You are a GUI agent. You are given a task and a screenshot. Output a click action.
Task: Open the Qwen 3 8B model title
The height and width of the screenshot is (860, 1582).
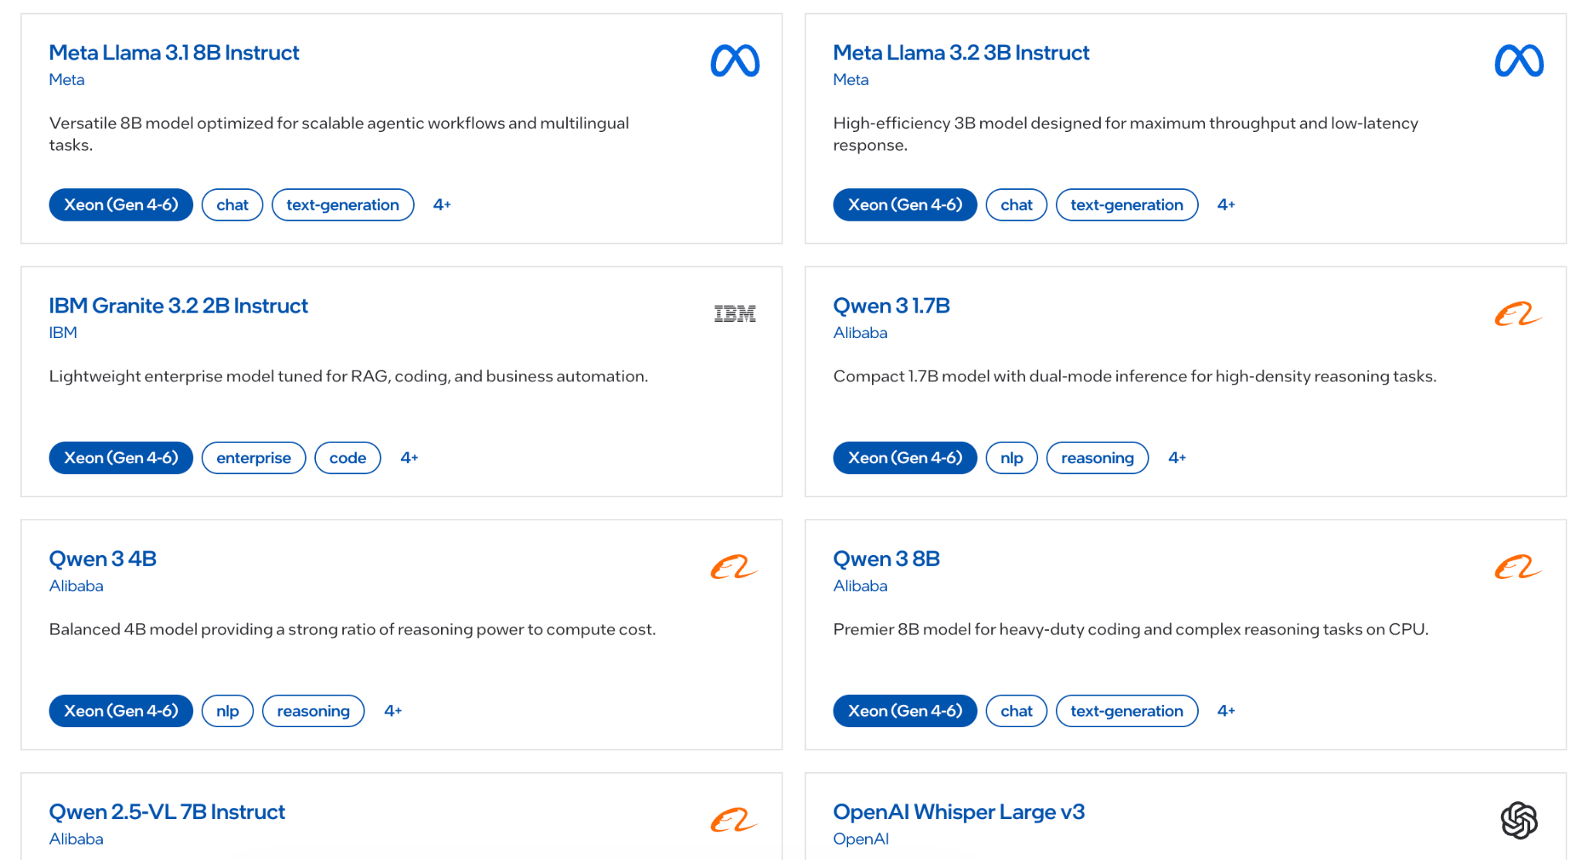tap(887, 559)
